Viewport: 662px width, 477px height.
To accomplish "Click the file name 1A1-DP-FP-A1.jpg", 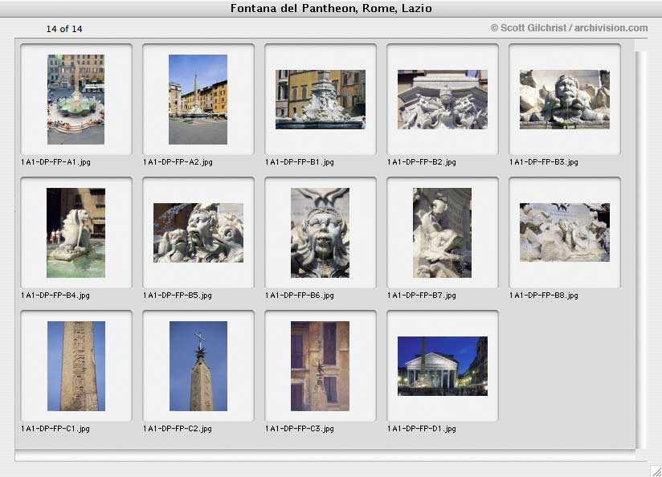I will tap(55, 162).
